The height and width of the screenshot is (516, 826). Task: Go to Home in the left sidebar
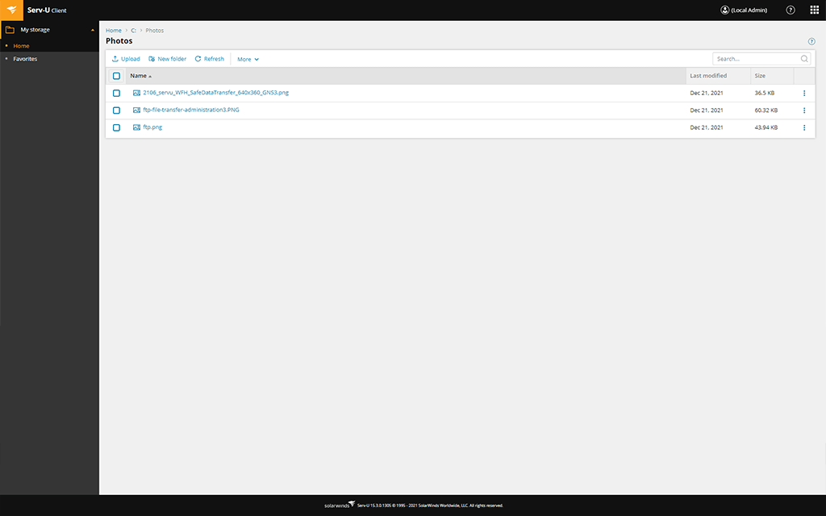click(22, 45)
